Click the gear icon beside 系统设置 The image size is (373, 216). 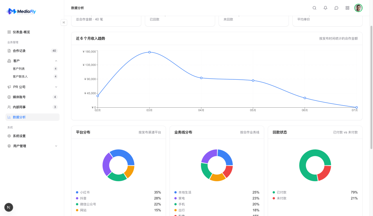tap(9, 136)
